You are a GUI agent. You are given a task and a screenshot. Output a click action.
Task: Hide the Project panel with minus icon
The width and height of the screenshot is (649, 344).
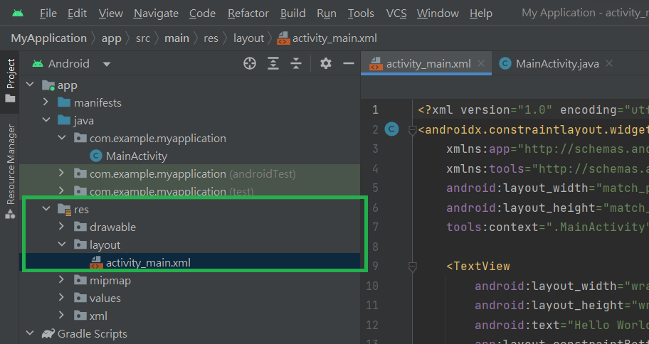349,63
